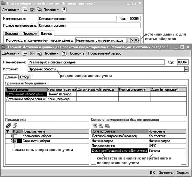Image resolution: width=192 pixels, height=177 pixels.
Task: Click copy-entry icon in front window toolbar
Action: [39, 53]
